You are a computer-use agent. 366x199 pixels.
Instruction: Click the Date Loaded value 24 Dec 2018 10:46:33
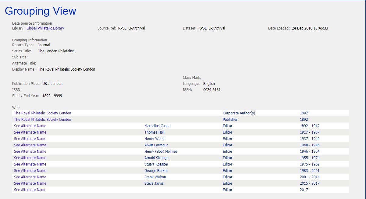pyautogui.click(x=310, y=28)
